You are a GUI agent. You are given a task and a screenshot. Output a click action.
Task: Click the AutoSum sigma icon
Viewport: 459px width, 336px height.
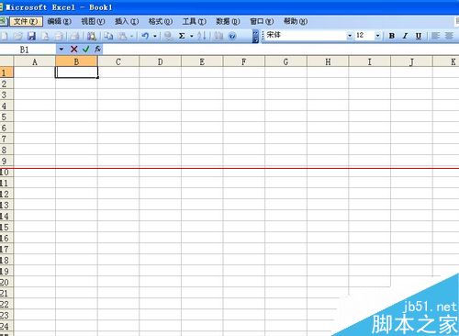[x=182, y=36]
